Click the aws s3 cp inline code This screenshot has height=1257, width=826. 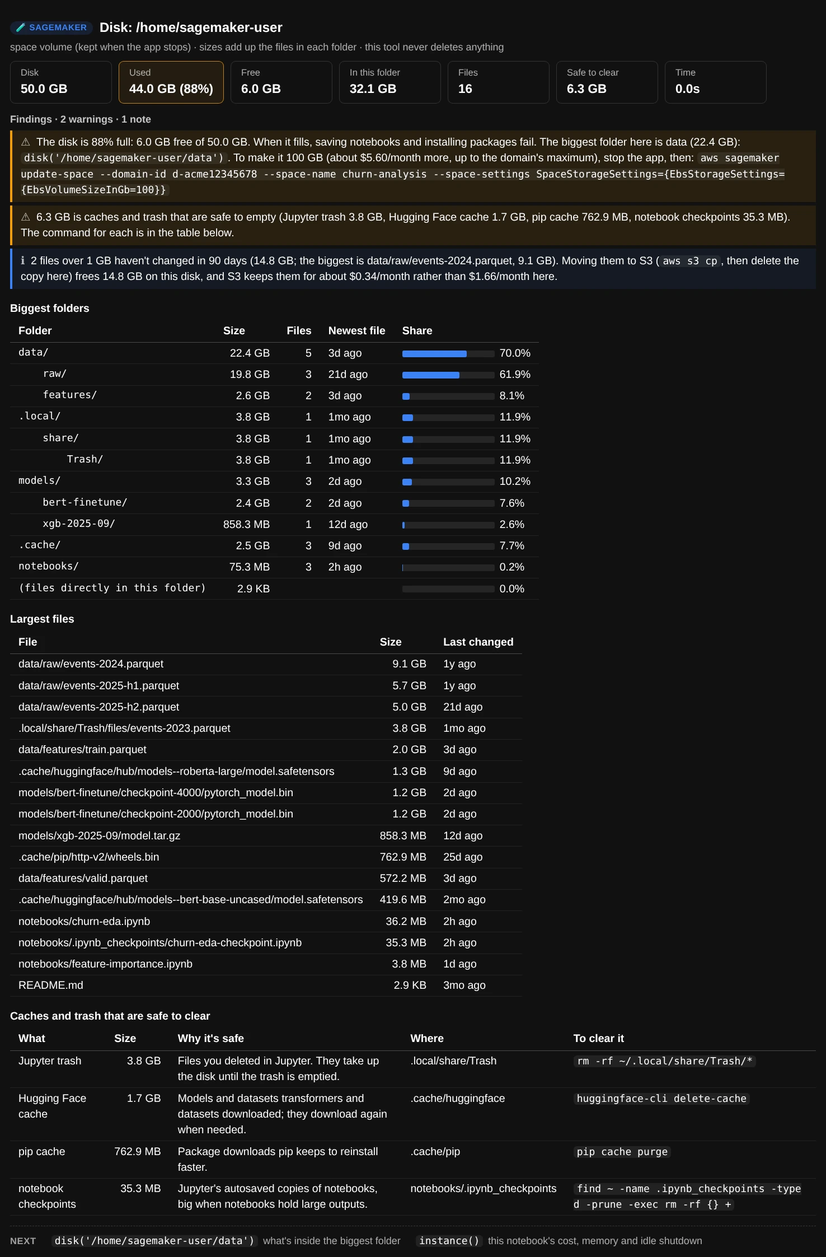pyautogui.click(x=690, y=261)
